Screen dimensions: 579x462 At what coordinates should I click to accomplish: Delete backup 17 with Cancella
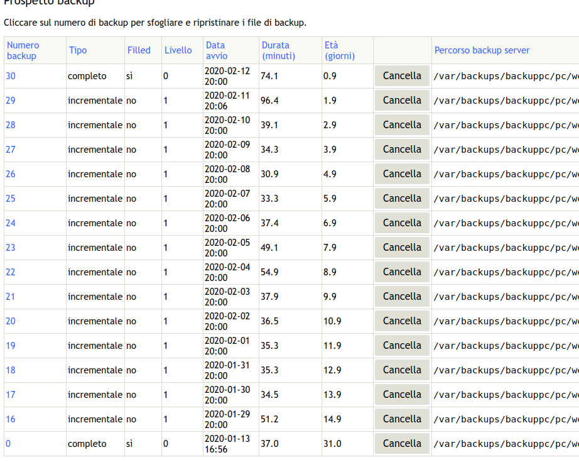pyautogui.click(x=402, y=394)
